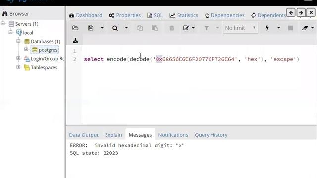Switch to the Dependents tab
The height and width of the screenshot is (178, 317).
[268, 15]
